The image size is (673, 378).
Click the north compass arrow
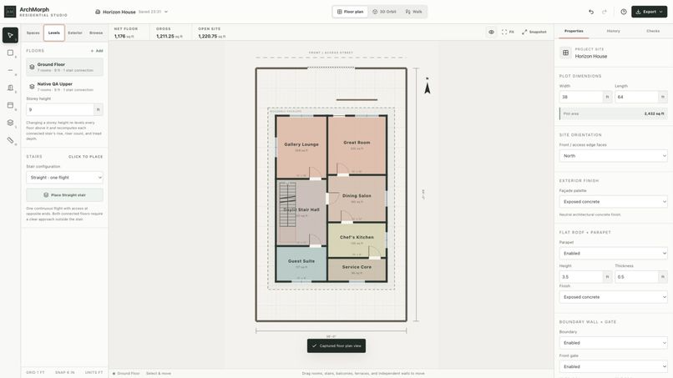coord(427,86)
